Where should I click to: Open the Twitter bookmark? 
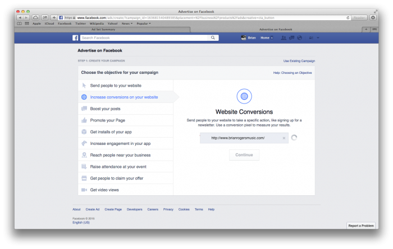click(80, 24)
